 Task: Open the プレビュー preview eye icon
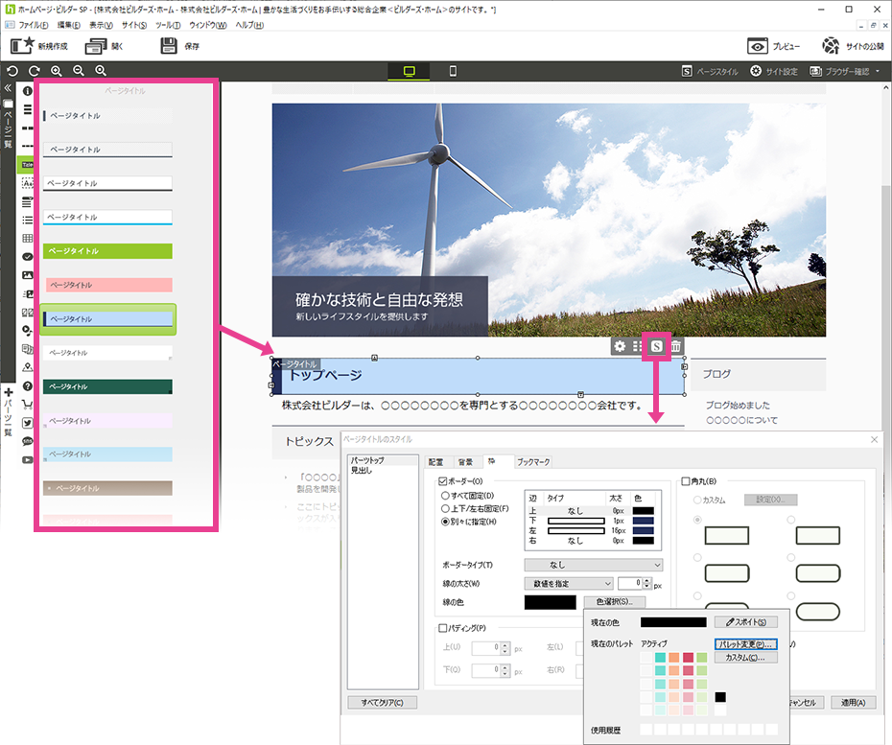[x=757, y=46]
